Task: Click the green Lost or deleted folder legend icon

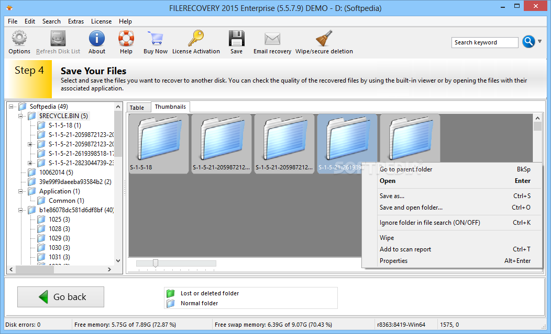Action: (x=170, y=293)
